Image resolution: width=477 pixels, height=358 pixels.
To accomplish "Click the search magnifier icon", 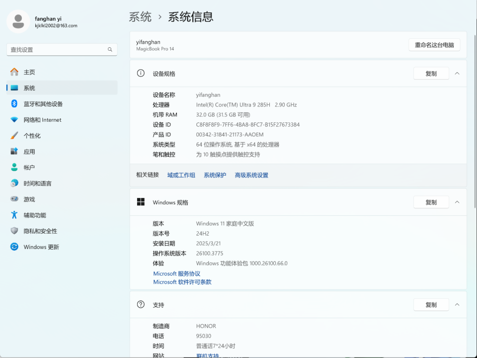I will 110,50.
